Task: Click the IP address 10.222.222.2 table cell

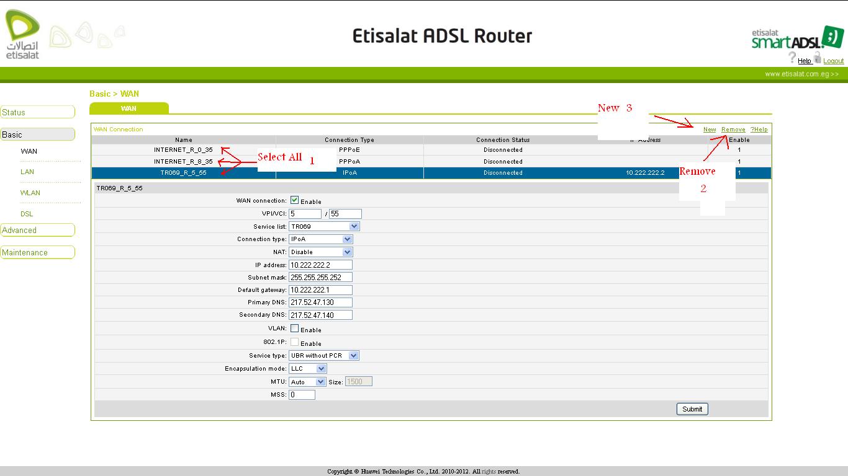Action: (x=645, y=173)
